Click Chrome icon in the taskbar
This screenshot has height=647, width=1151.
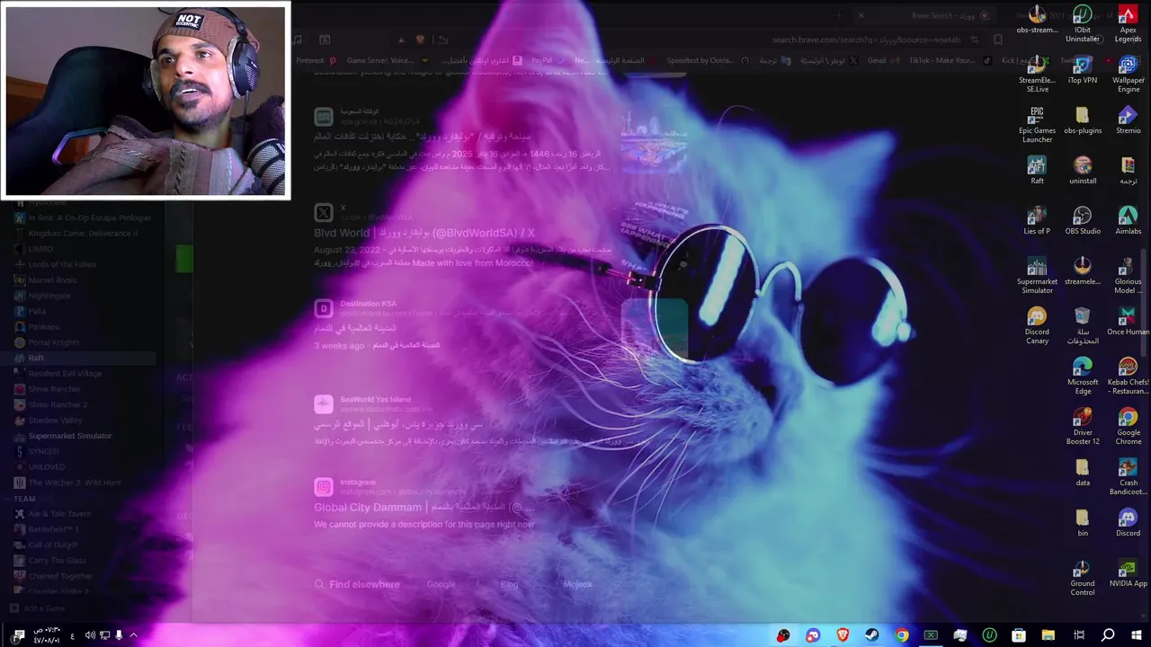coord(902,635)
